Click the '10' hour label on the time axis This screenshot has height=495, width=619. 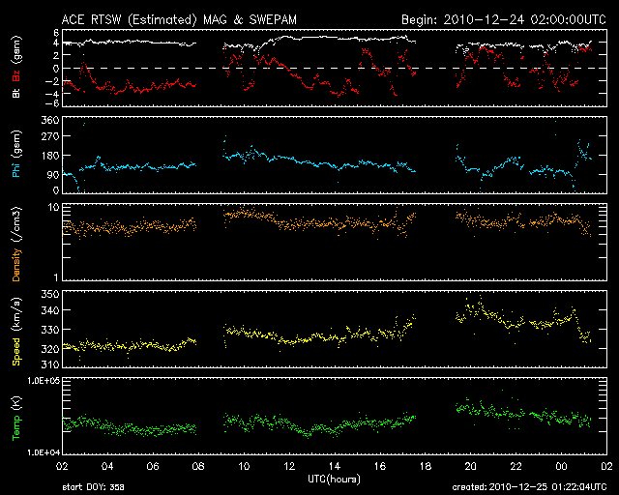pyautogui.click(x=244, y=466)
